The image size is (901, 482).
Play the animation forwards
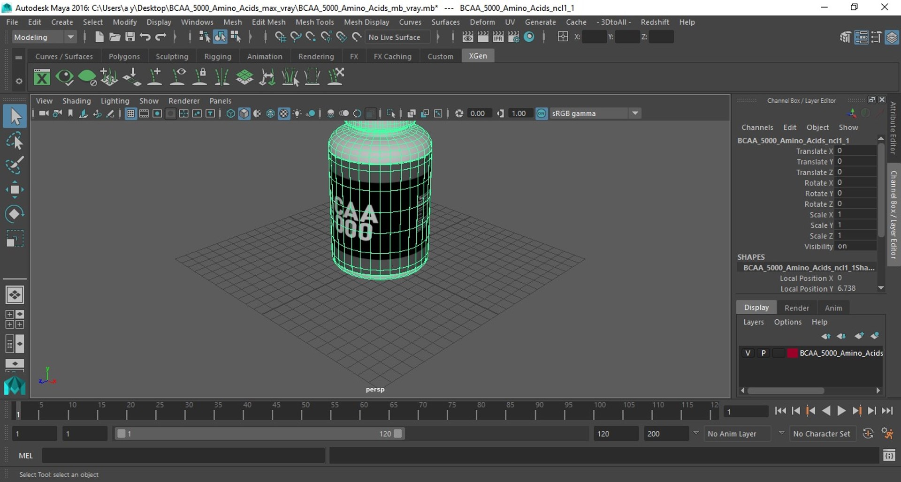[841, 411]
